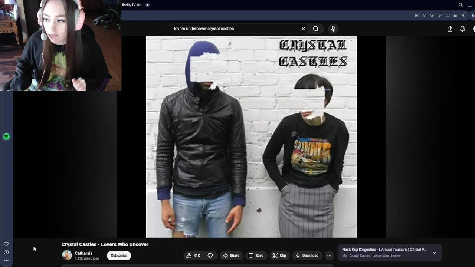
Task: Dislike the video
Action: (x=210, y=256)
